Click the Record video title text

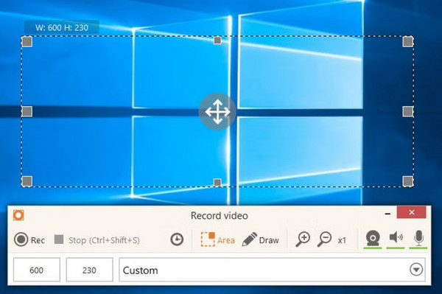(x=220, y=216)
